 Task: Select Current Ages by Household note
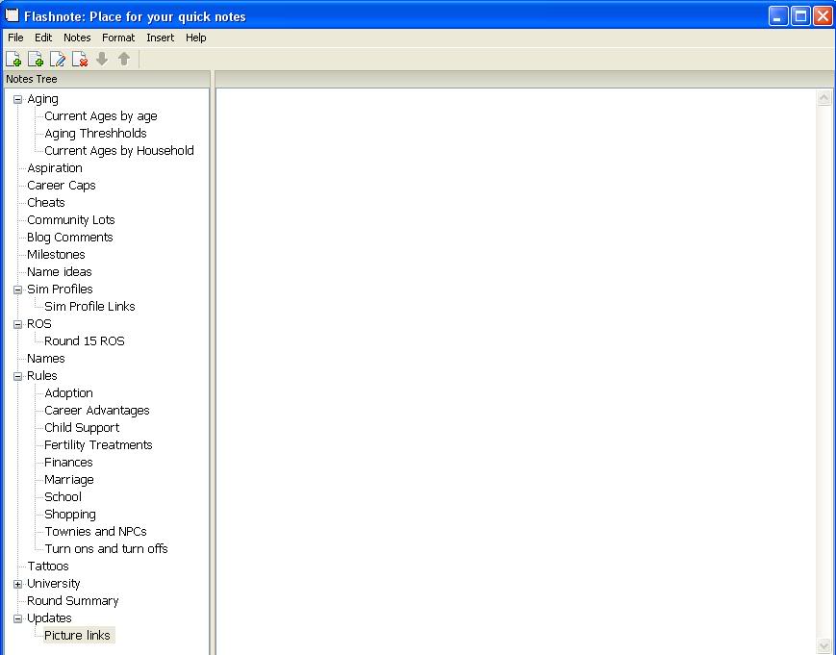(x=119, y=151)
